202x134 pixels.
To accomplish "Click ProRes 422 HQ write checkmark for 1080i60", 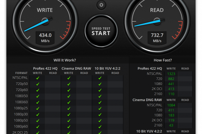I will (x=38, y=102).
